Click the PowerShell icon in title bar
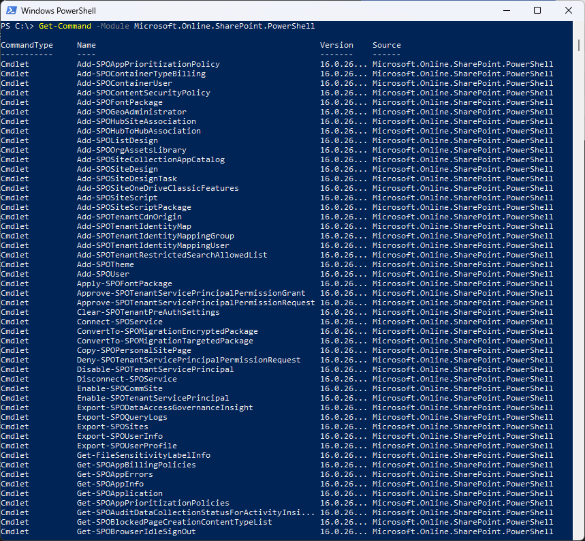The width and height of the screenshot is (585, 541). pos(12,10)
